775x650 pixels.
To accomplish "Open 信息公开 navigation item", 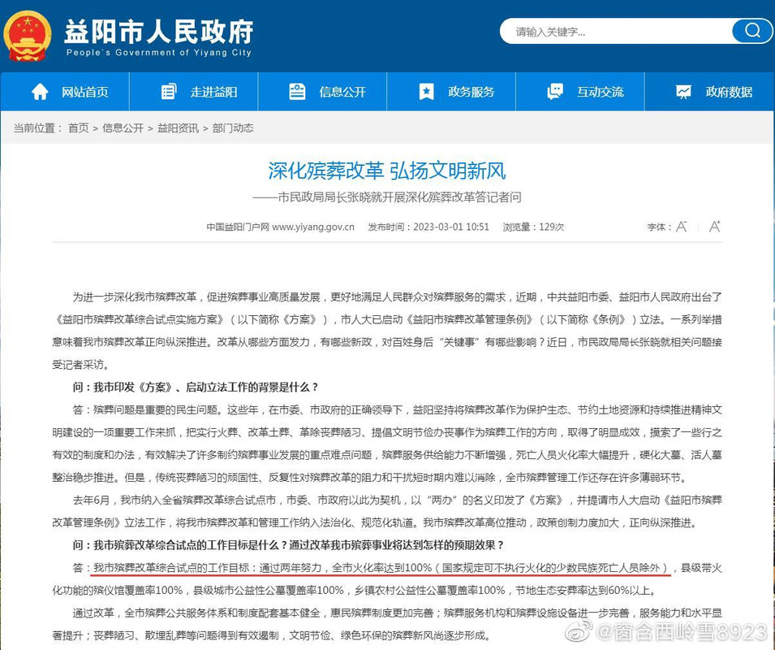I will (x=322, y=92).
